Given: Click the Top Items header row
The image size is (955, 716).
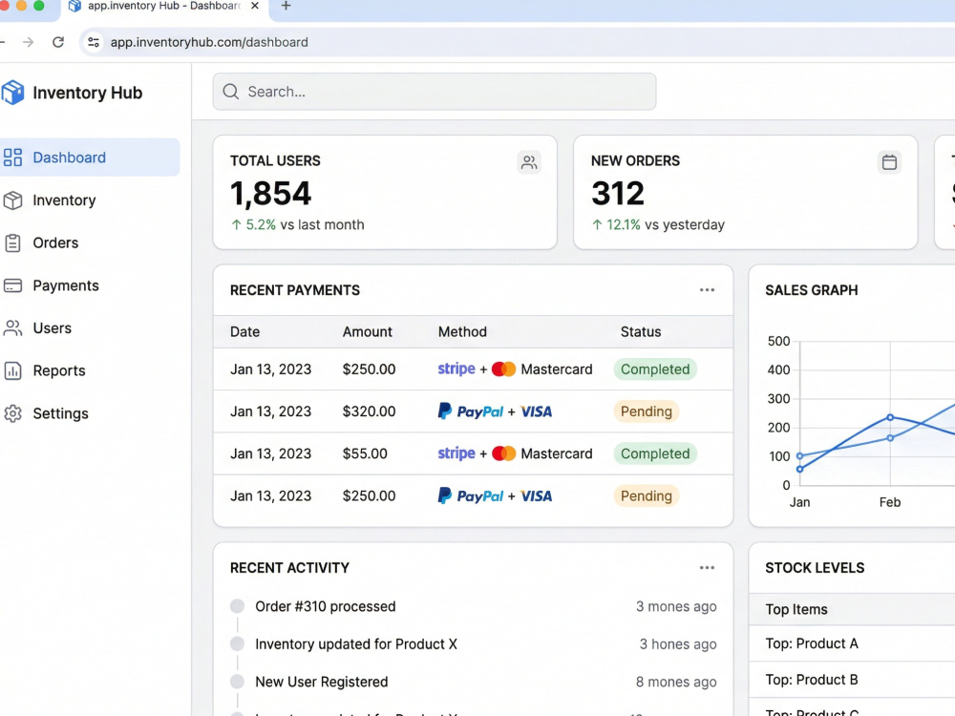Looking at the screenshot, I should 852,609.
